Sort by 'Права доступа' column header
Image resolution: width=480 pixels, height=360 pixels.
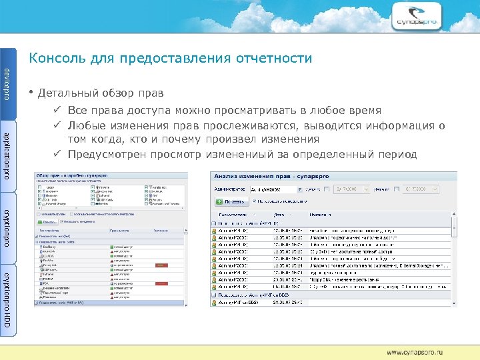pyautogui.click(x=119, y=231)
